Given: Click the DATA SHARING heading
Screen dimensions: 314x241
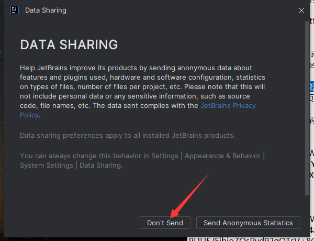Looking at the screenshot, I should click(69, 45).
